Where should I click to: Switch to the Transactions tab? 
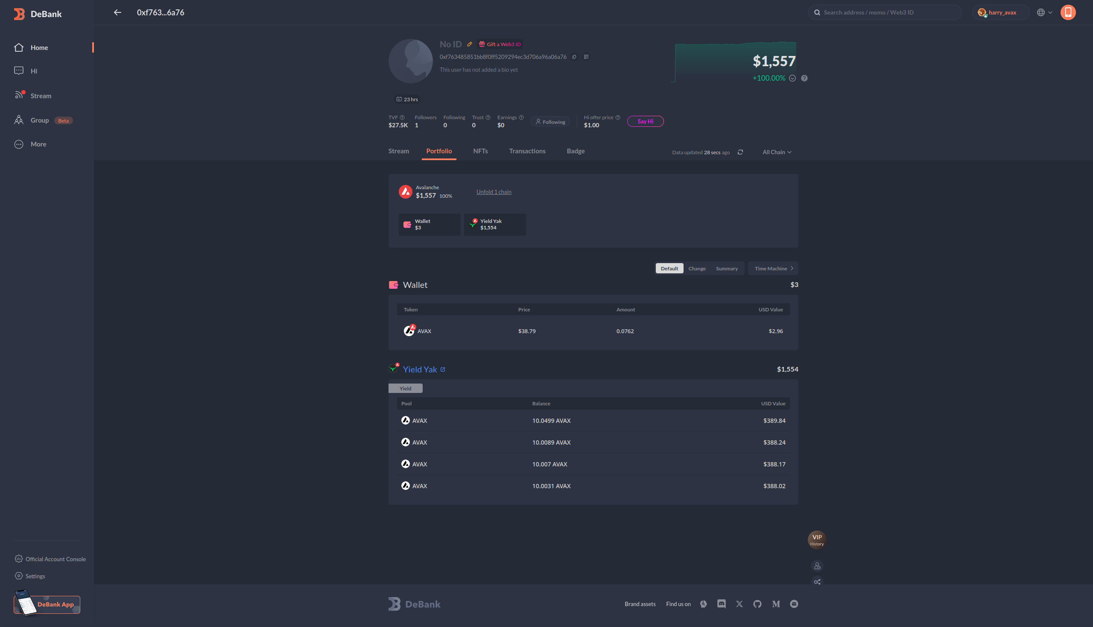point(528,152)
